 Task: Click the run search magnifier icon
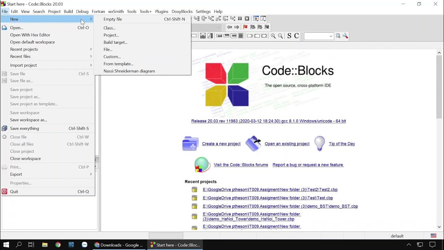click(338, 36)
